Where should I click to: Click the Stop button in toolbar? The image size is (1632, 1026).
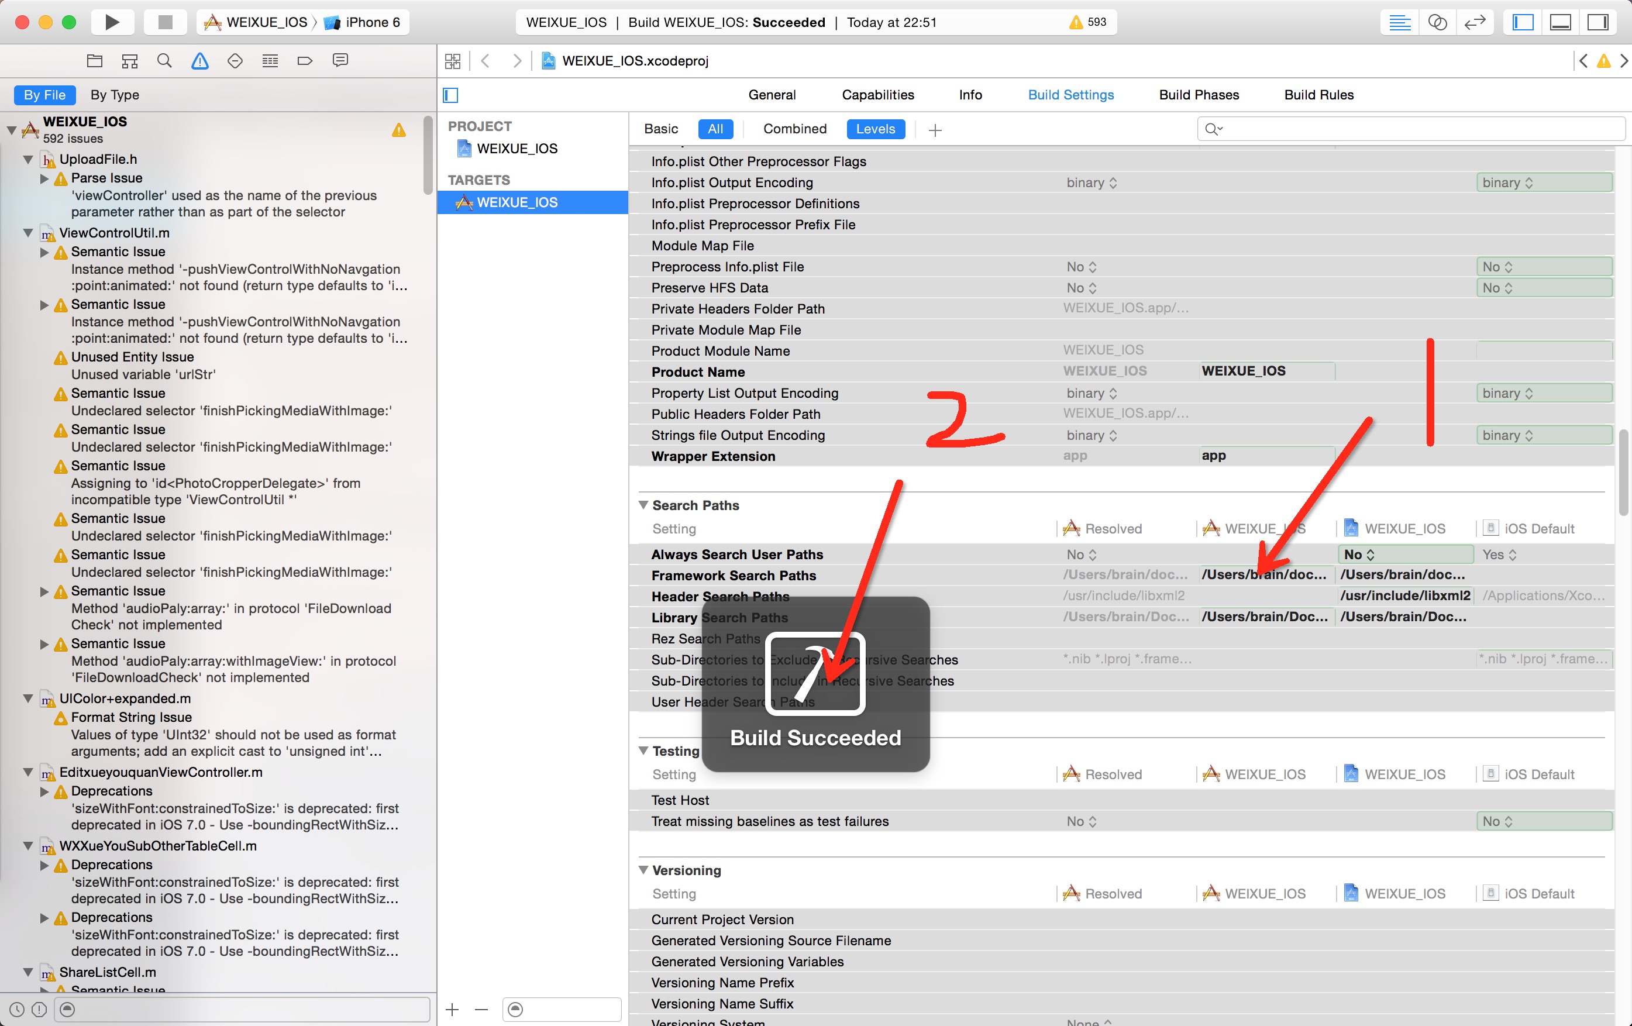[165, 22]
